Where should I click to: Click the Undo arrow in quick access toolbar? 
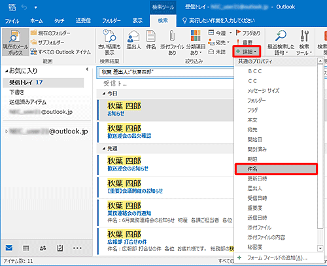[24, 7]
